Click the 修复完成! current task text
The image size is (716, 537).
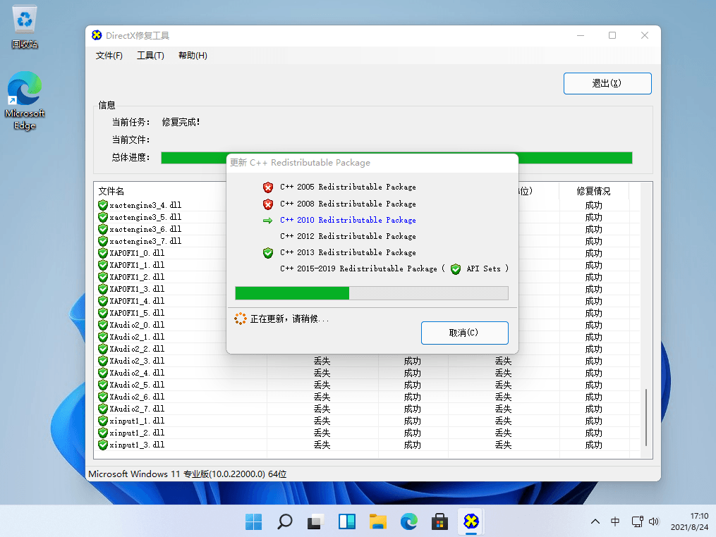(181, 123)
